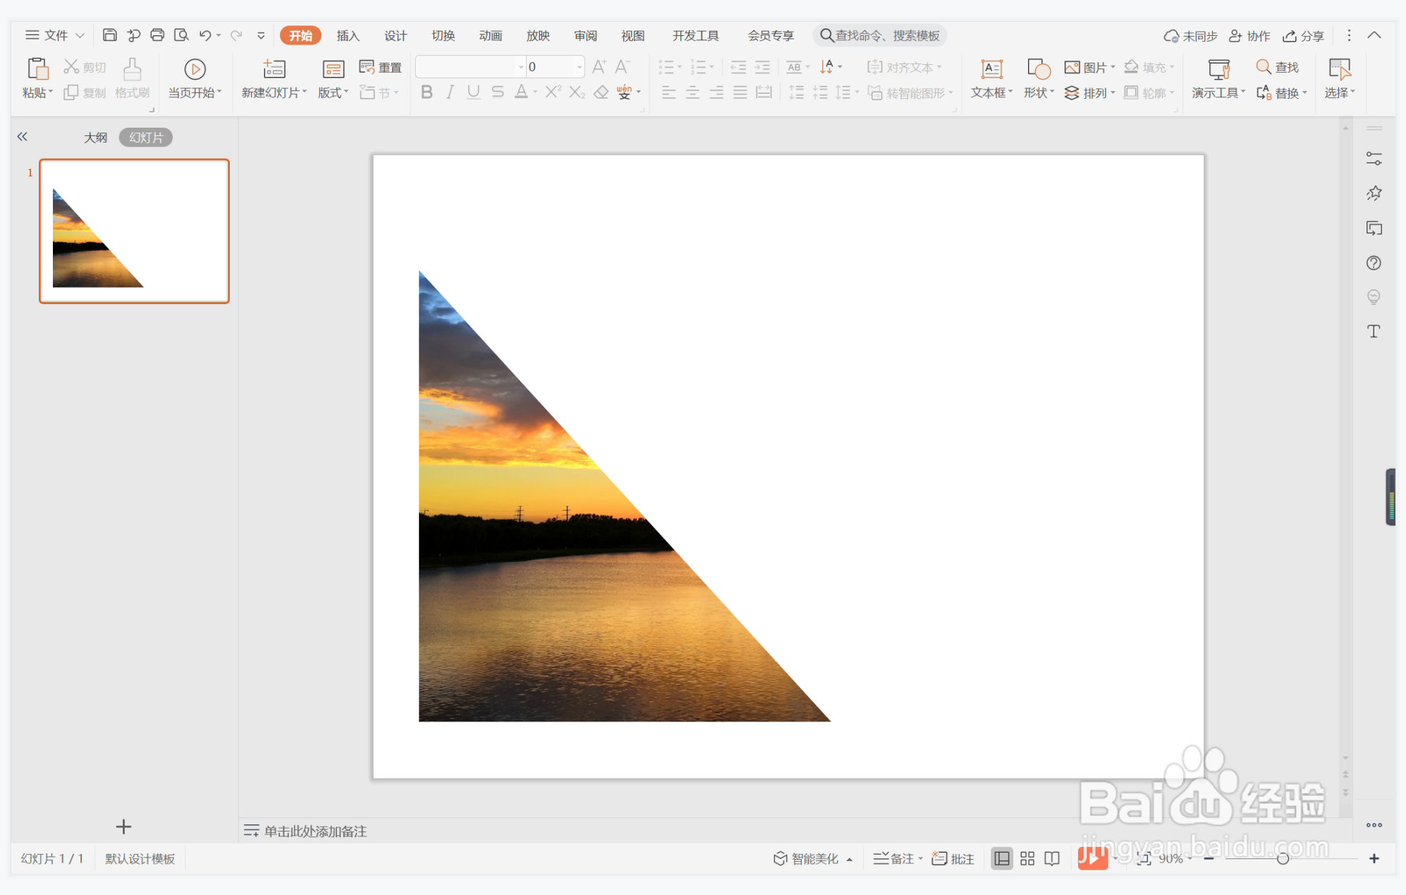Image resolution: width=1406 pixels, height=895 pixels.
Task: Click the lightbulb tips sidebar icon
Action: coord(1374,297)
